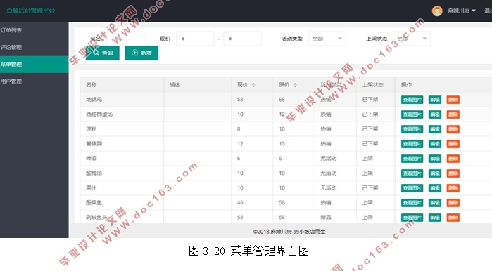The width and height of the screenshot is (492, 271).
Task: Edit the 地锅鸡 row
Action: pos(435,100)
